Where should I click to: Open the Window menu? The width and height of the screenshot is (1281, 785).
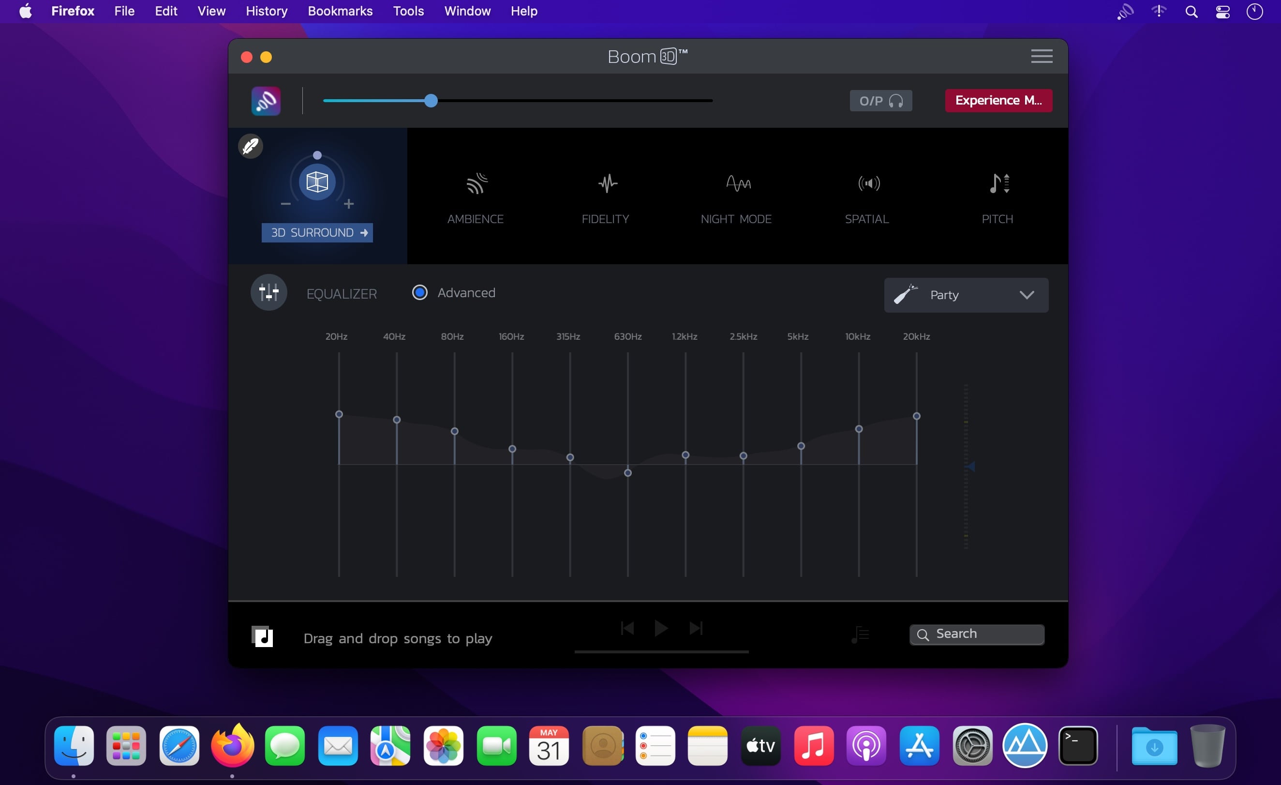[x=467, y=11]
